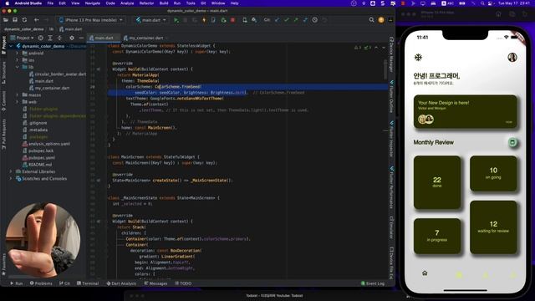Expand Scratches and Consoles node
Screen dimensions: 535x301
point(11,178)
